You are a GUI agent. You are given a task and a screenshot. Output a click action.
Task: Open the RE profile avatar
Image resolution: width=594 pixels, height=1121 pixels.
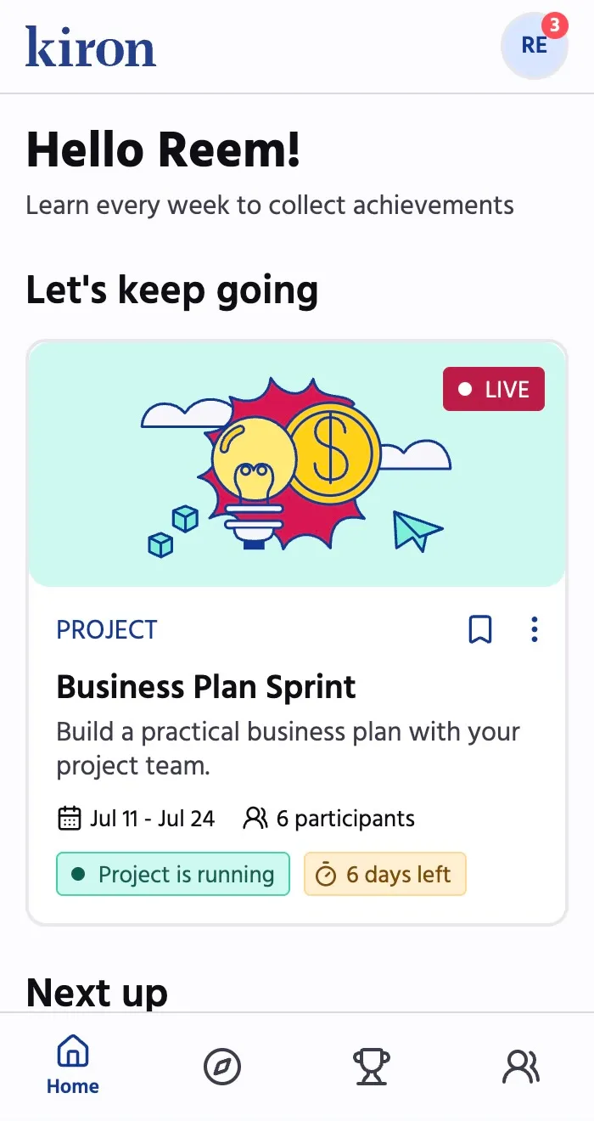click(x=534, y=46)
